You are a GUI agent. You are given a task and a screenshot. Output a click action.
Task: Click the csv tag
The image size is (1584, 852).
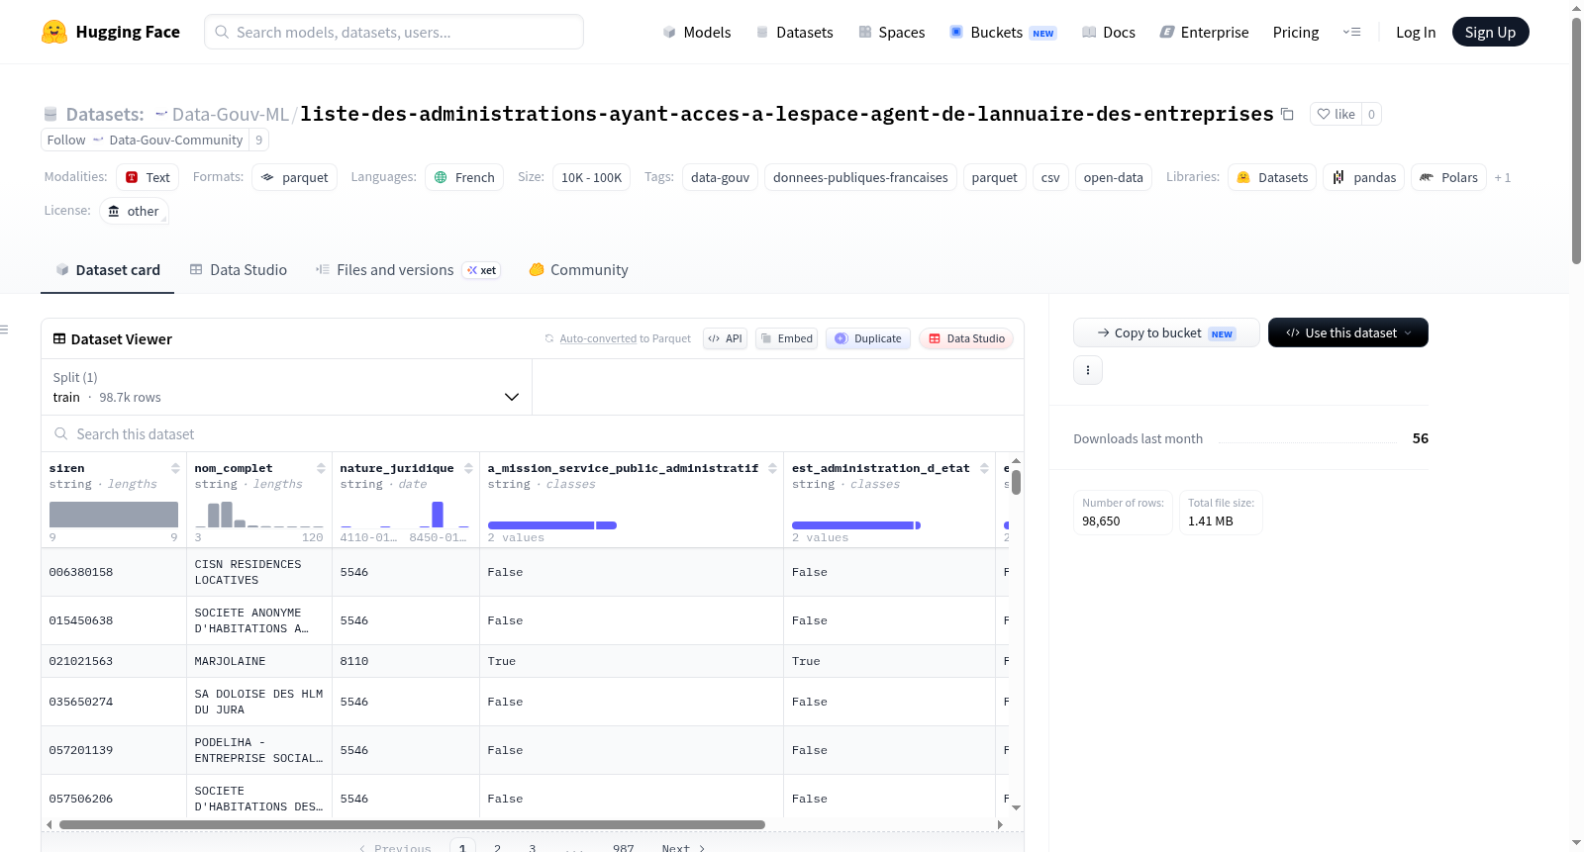(x=1050, y=177)
